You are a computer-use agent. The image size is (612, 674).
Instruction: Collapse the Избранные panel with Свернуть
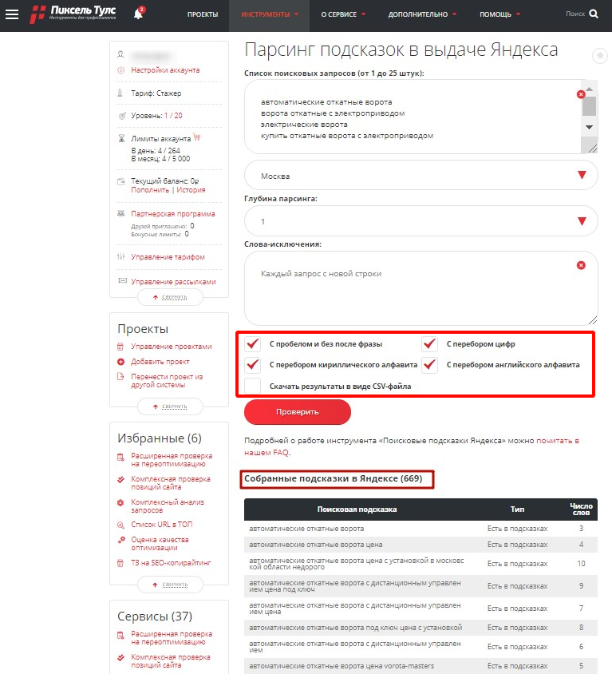tap(170, 585)
